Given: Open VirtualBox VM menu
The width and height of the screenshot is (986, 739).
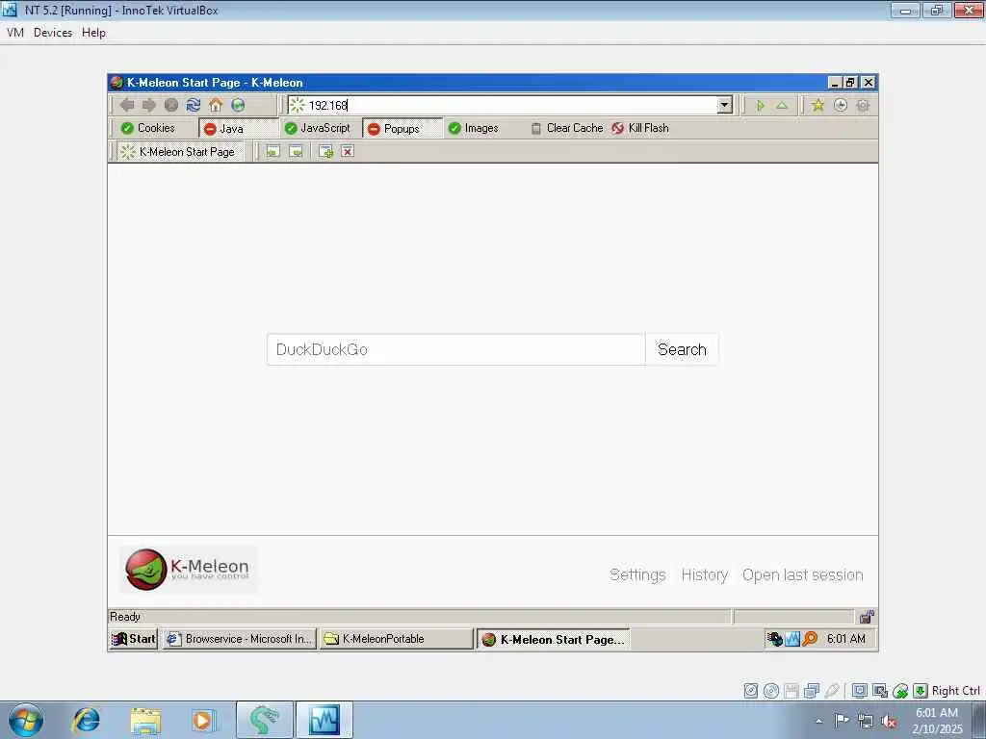Looking at the screenshot, I should [15, 33].
